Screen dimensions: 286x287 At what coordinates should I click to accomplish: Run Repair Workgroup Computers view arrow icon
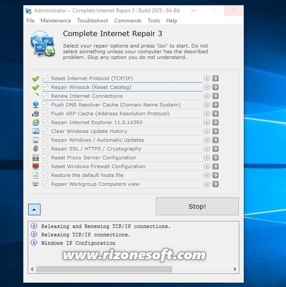(x=215, y=184)
